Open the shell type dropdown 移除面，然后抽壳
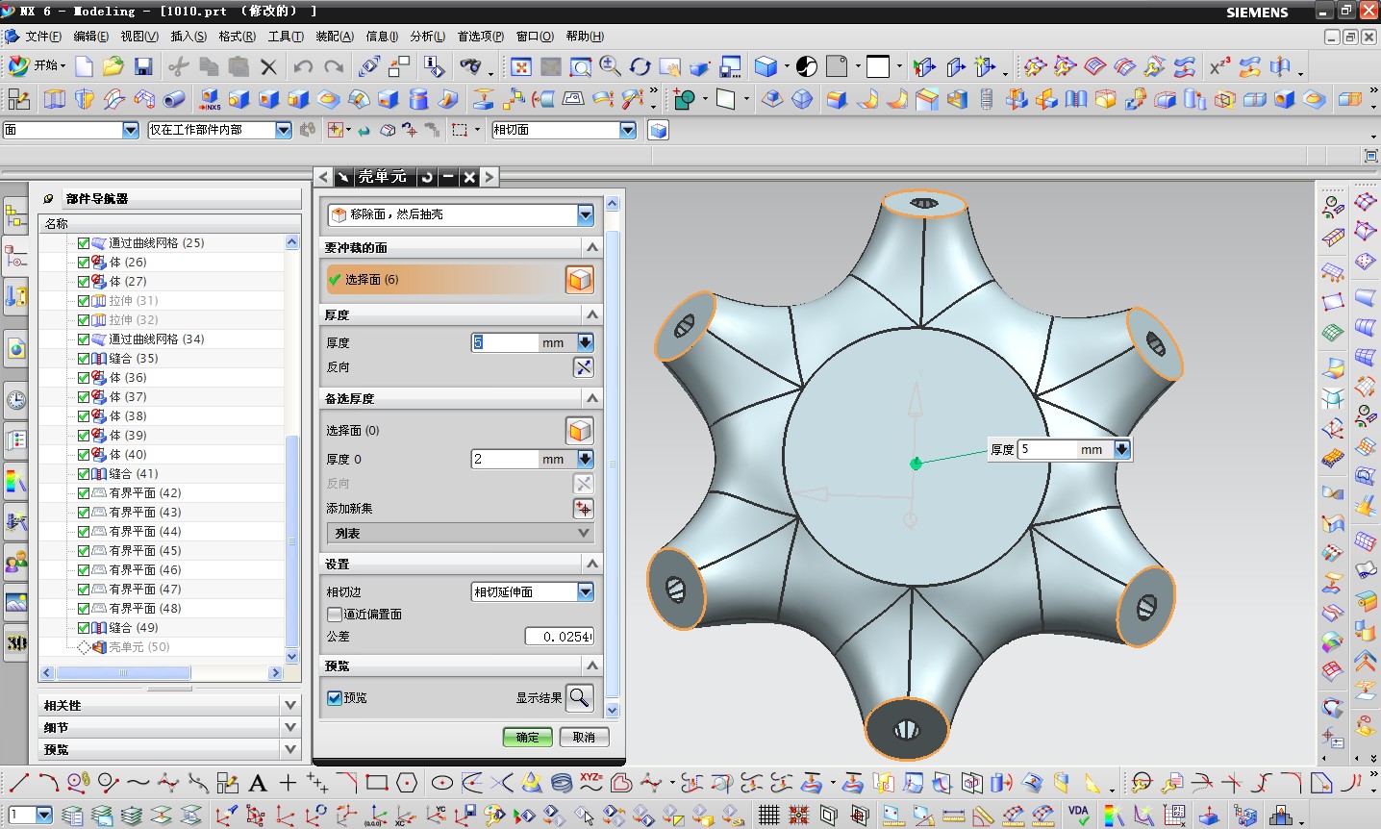The width and height of the screenshot is (1381, 829). [x=585, y=214]
